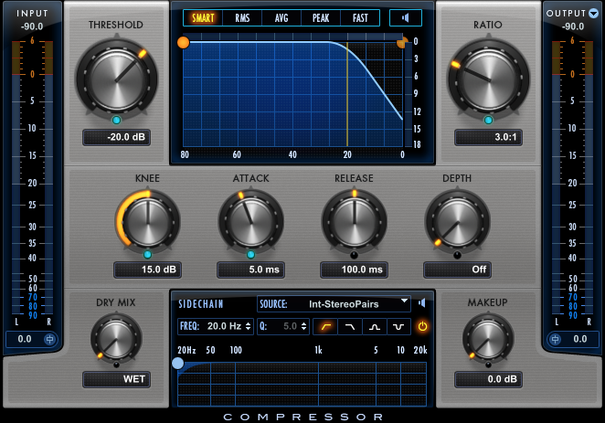The image size is (605, 423).
Task: Click the Q value stepper arrows
Action: tap(304, 326)
